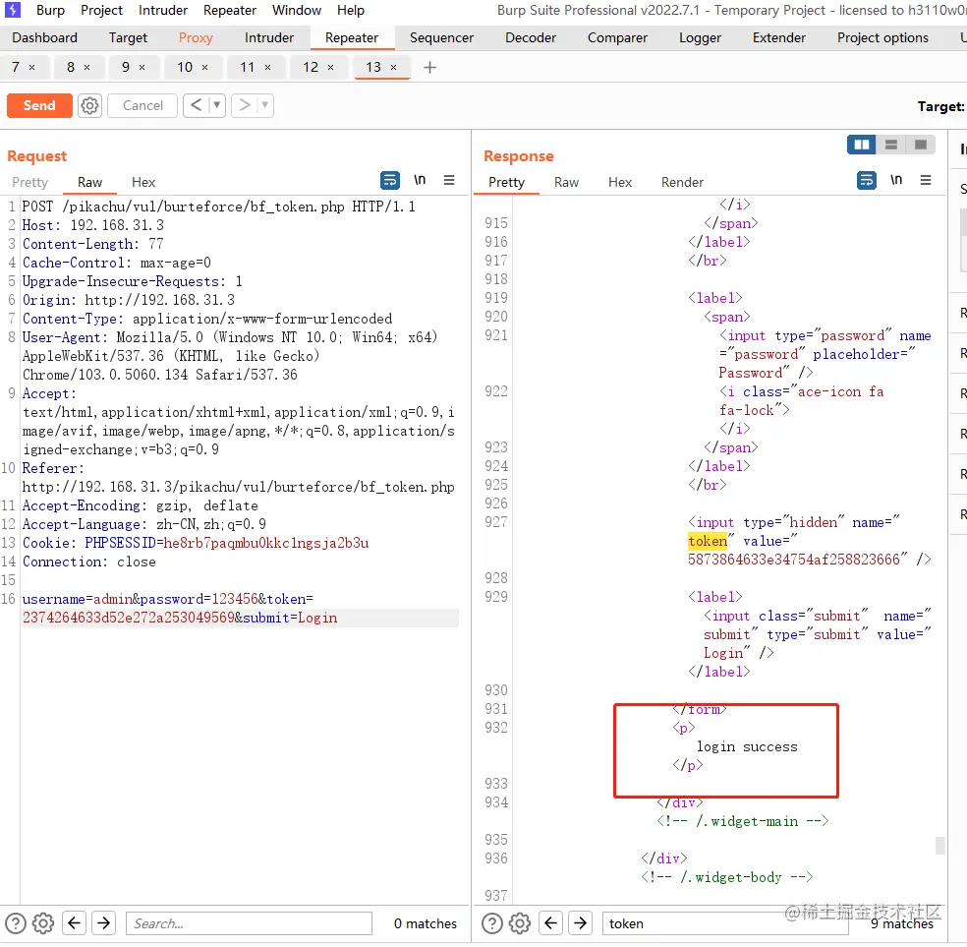Open Project options tab

[882, 37]
